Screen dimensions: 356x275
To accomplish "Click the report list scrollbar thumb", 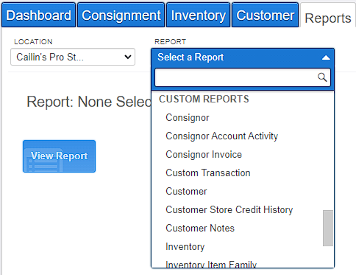I will coord(328,228).
